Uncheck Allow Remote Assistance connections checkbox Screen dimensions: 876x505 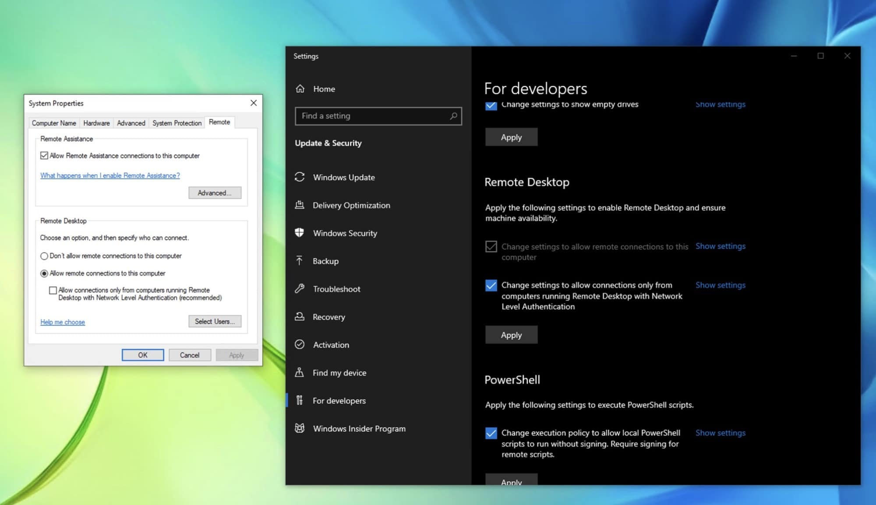[x=44, y=156]
